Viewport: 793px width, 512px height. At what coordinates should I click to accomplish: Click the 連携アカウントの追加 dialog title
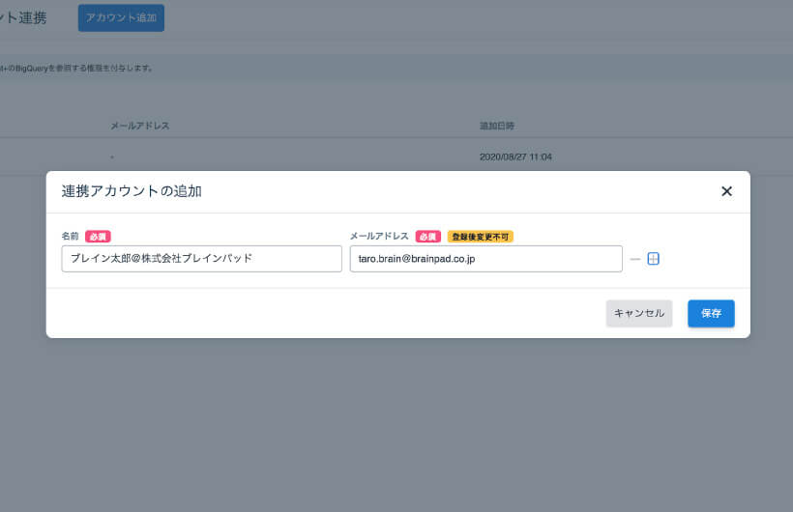click(132, 191)
